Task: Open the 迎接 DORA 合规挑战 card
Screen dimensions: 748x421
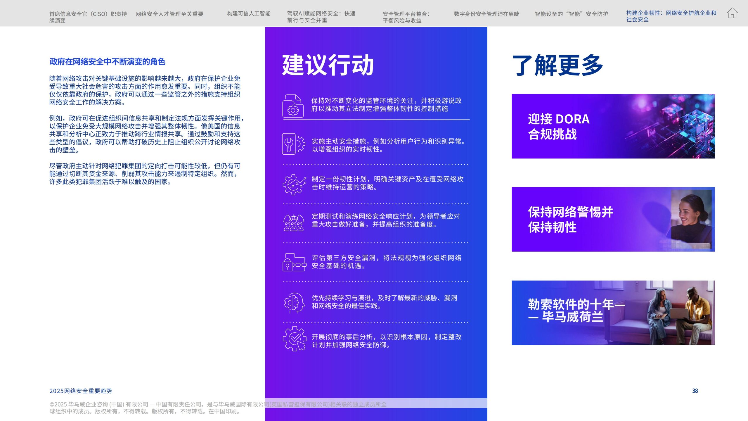Action: click(x=613, y=126)
